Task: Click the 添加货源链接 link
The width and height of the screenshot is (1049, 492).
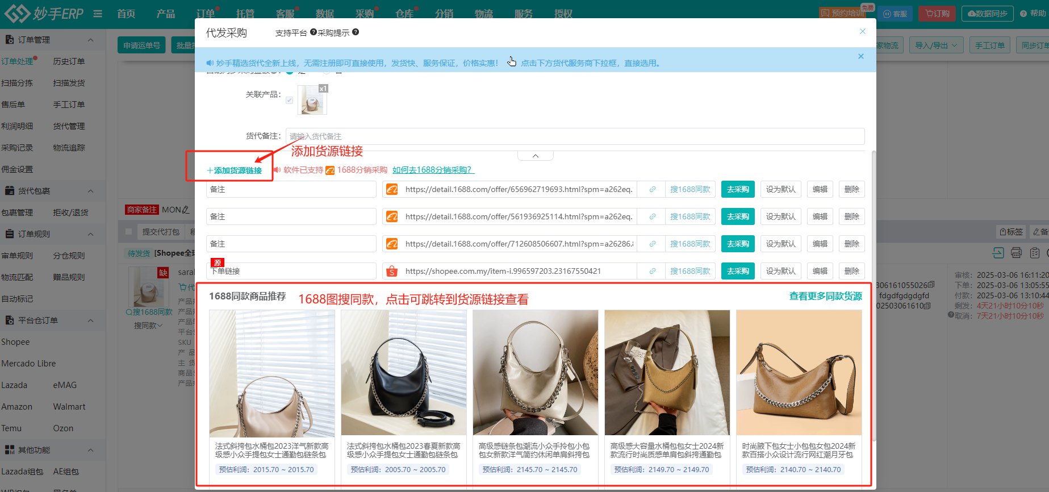Action: click(235, 170)
